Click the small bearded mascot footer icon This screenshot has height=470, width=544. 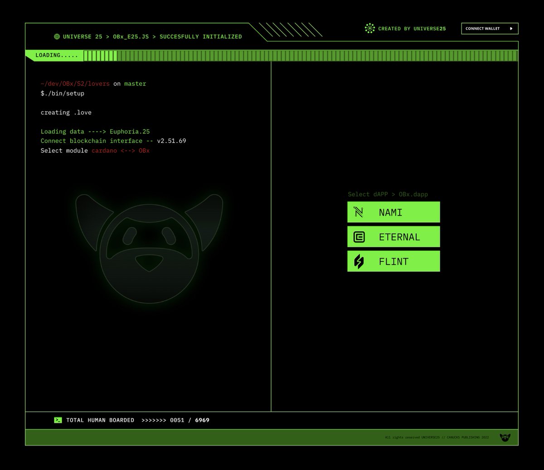tap(505, 437)
